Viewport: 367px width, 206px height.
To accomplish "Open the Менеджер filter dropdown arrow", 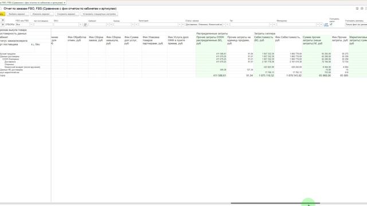I will pyautogui.click(x=318, y=25).
